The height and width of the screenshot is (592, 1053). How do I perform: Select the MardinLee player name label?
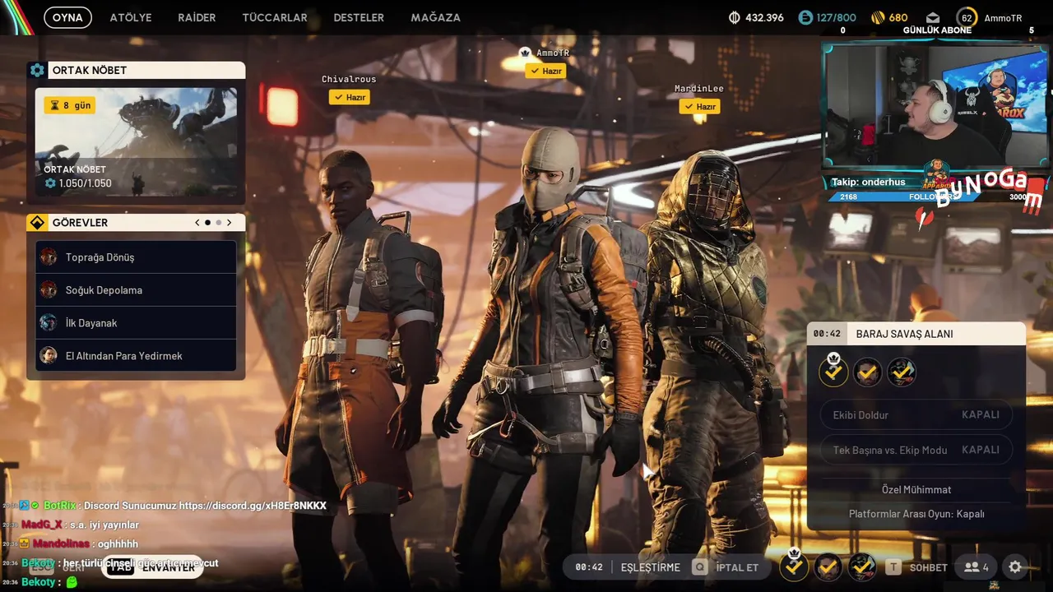[x=699, y=88]
